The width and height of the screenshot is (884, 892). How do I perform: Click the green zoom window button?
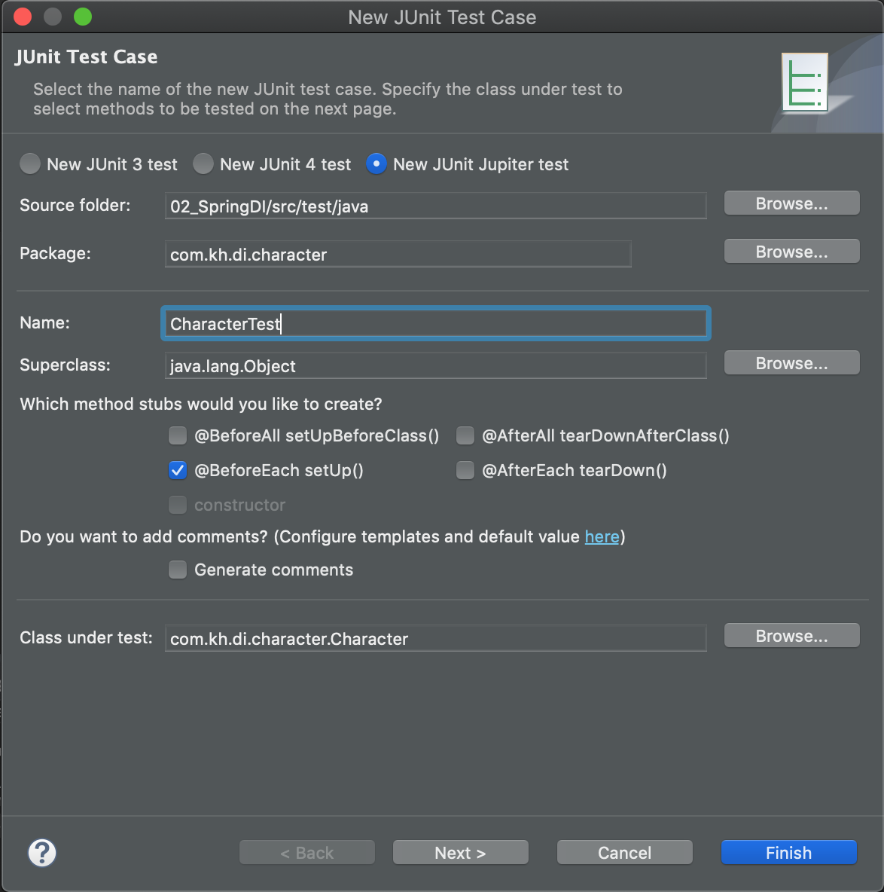83,17
